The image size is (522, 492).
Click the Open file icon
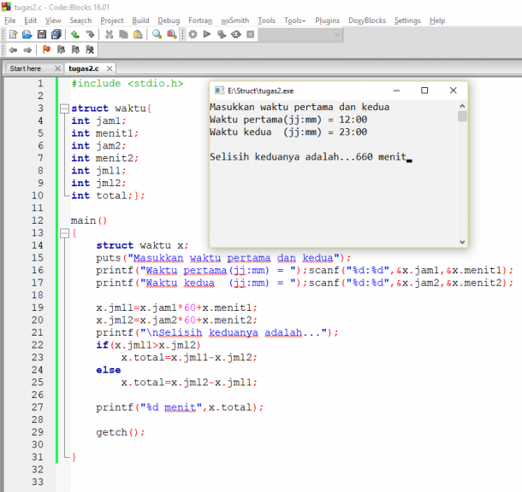coord(27,34)
